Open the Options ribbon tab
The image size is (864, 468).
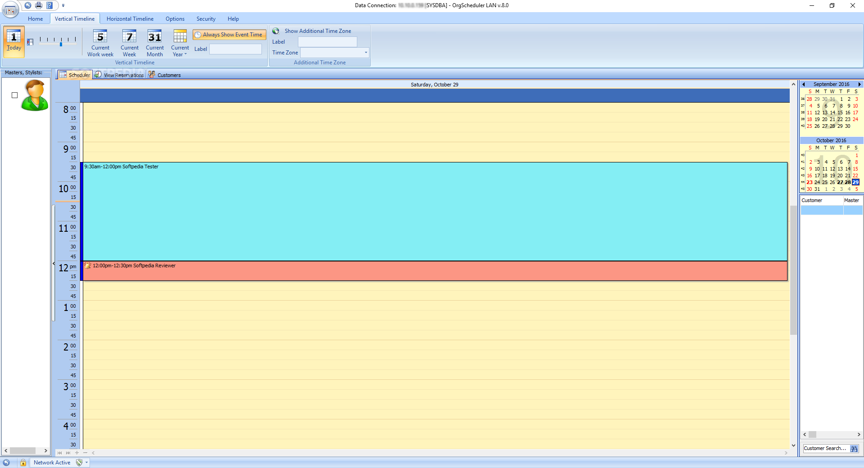[x=175, y=19]
